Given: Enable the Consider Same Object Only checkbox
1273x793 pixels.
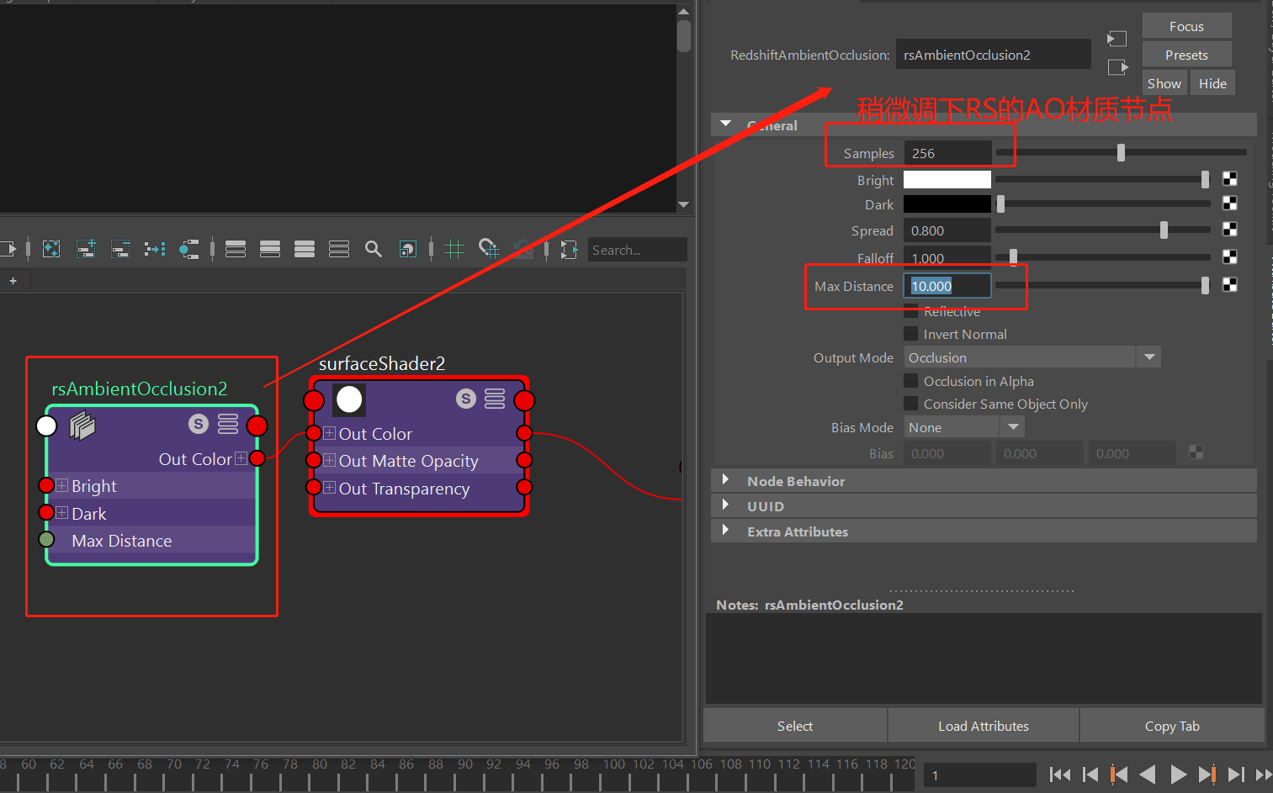Looking at the screenshot, I should point(910,404).
